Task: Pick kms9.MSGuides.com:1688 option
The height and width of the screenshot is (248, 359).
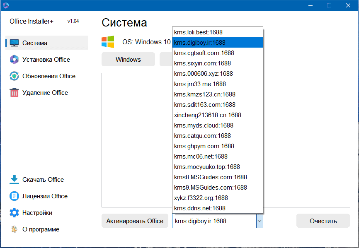Action: (x=218, y=188)
